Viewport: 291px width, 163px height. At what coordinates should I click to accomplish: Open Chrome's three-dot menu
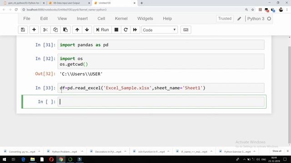[287, 10]
